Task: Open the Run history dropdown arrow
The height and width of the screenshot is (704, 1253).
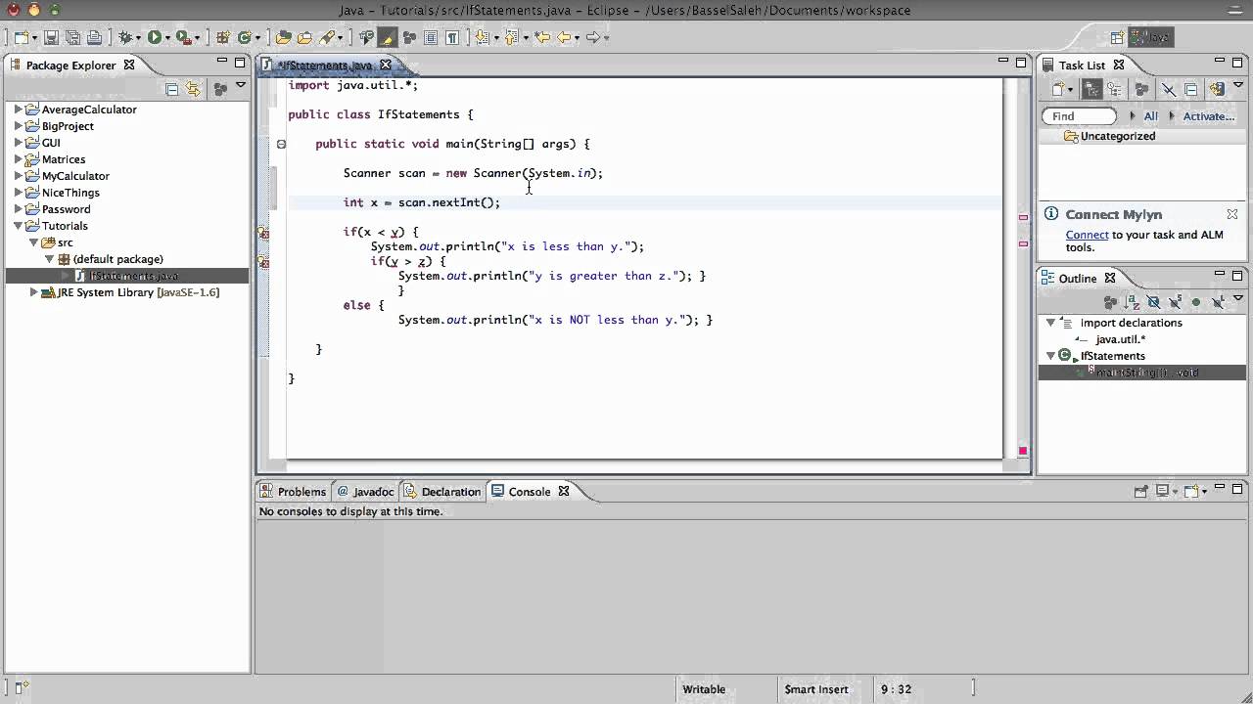Action: 167,38
